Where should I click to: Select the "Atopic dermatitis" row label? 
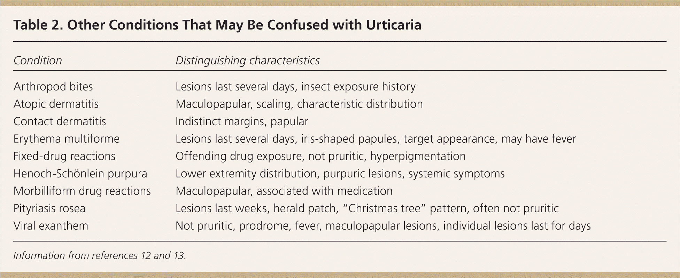click(x=56, y=104)
